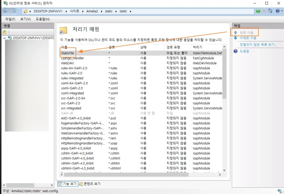
Task: Click the address bar folder icon
Action: coord(26,11)
